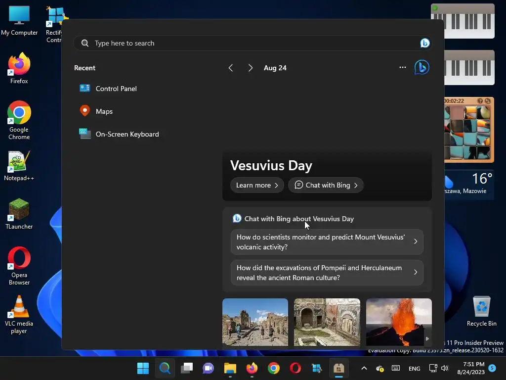Click the volume speaker icon in tray

[x=445, y=368]
